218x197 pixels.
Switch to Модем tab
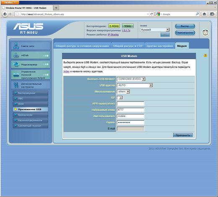[182, 46]
